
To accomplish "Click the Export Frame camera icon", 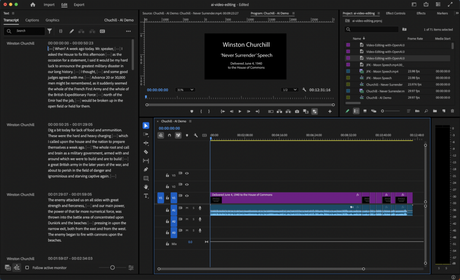I will tap(297, 111).
